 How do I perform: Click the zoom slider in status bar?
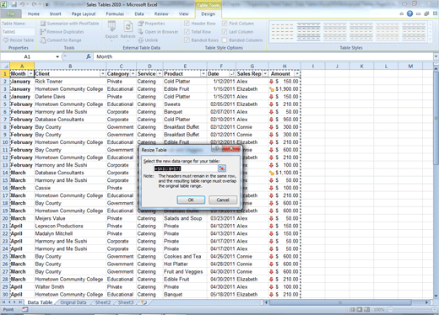[411, 310]
